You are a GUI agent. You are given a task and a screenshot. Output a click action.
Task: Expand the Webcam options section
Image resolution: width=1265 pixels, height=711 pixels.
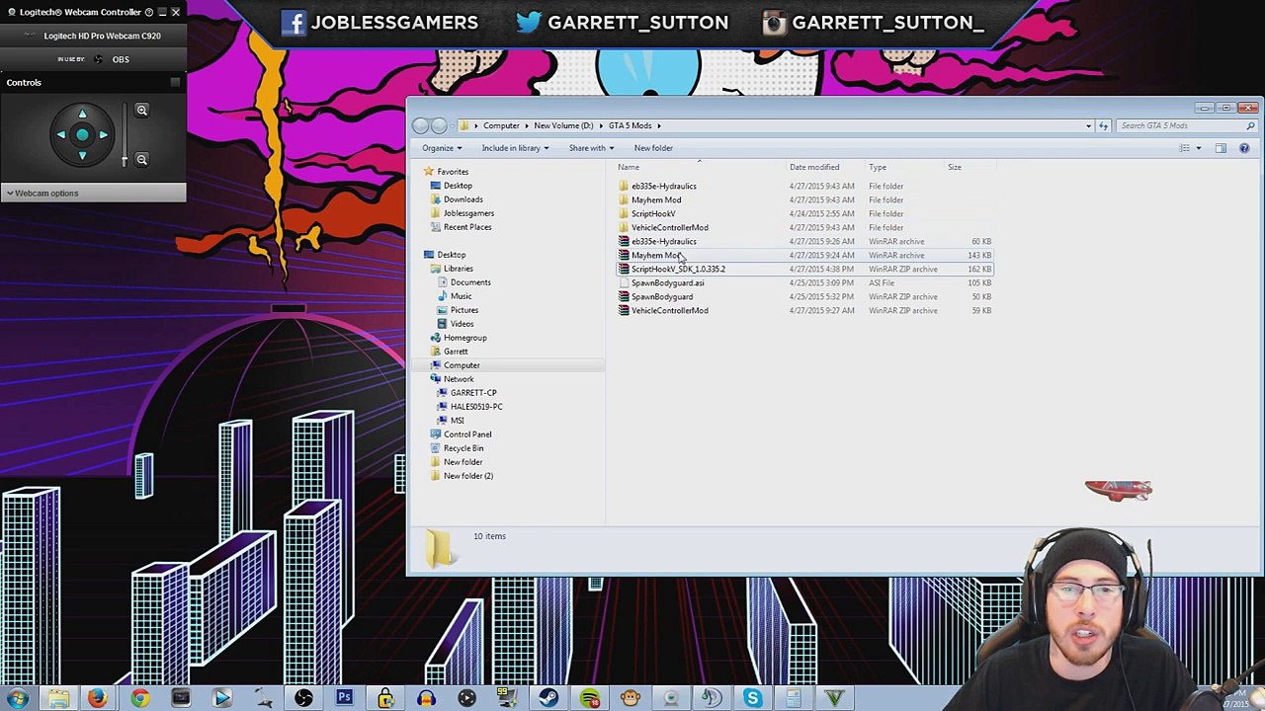(x=46, y=193)
